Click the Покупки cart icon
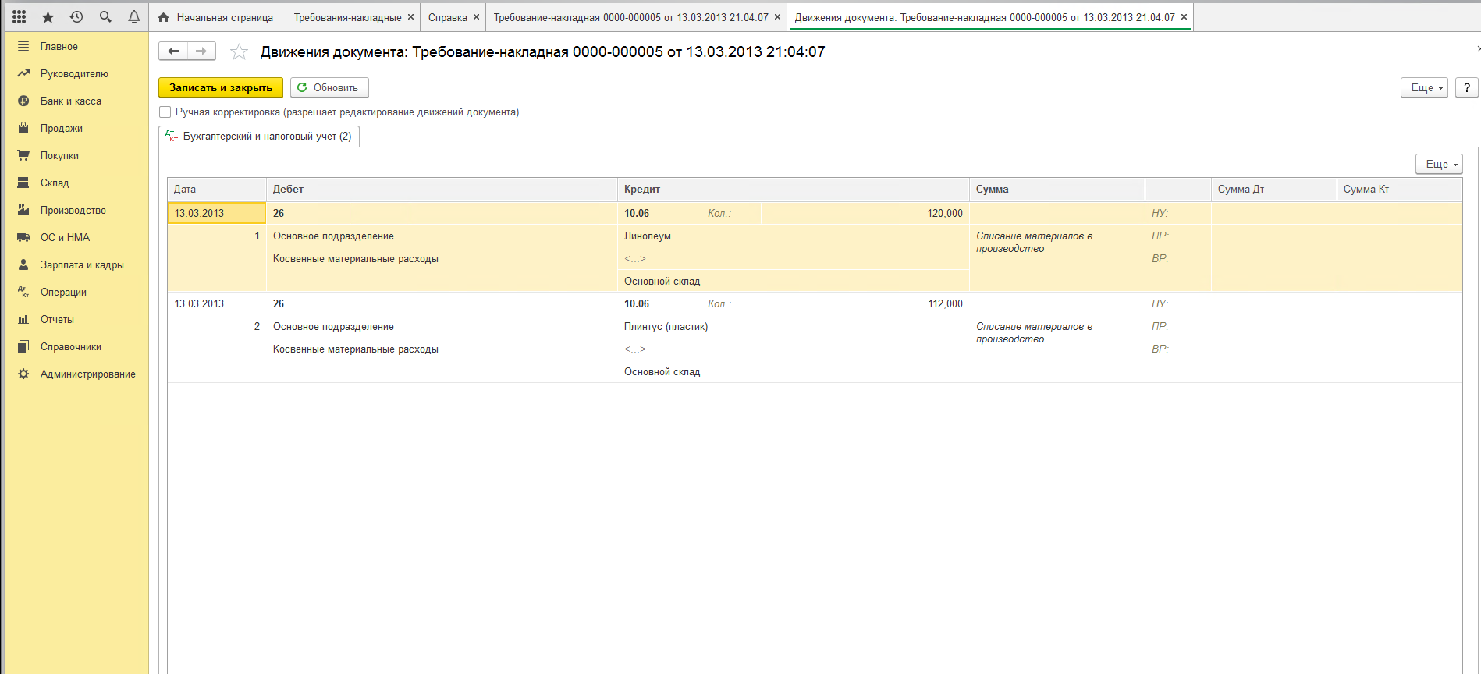The width and height of the screenshot is (1481, 674). coord(23,155)
